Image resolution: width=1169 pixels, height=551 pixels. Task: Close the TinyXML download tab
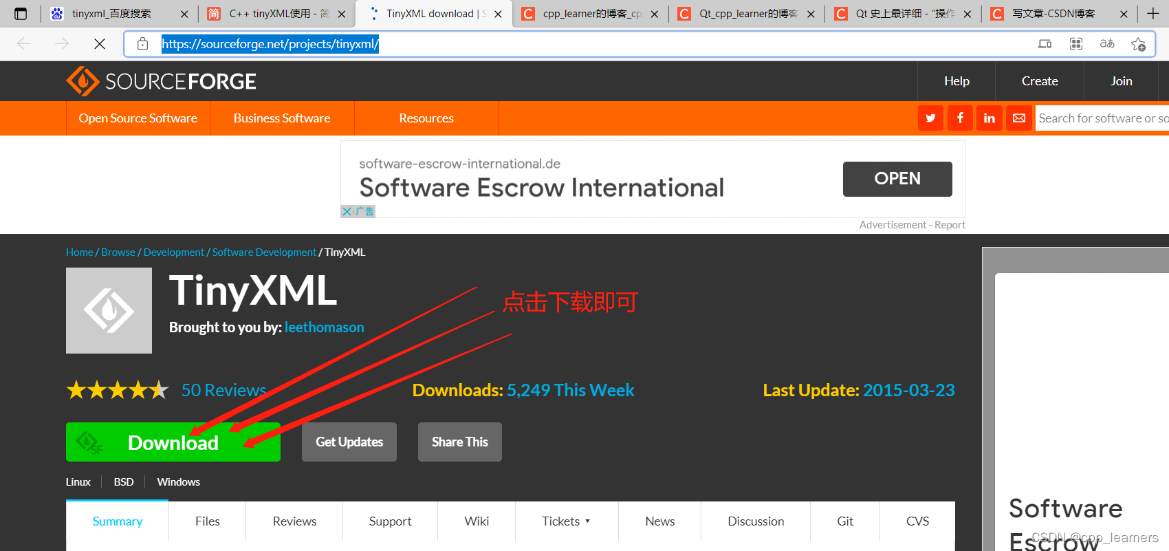(x=498, y=14)
